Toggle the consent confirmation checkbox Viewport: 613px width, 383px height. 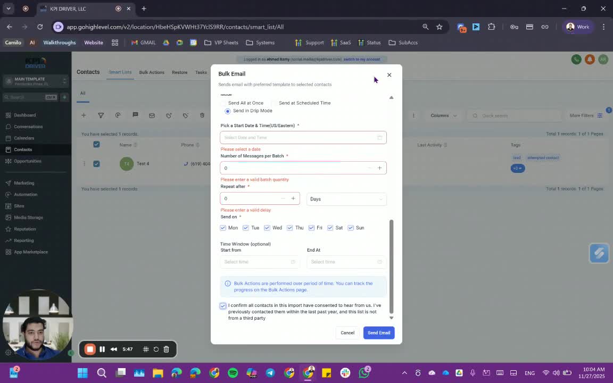click(223, 306)
